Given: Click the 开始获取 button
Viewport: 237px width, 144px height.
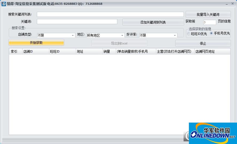Looking at the screenshot, I should 36,43.
